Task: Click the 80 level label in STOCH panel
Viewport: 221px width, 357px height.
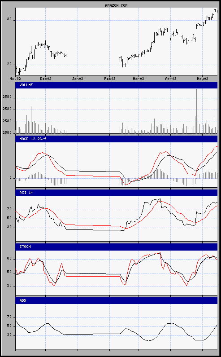Action: 9,259
